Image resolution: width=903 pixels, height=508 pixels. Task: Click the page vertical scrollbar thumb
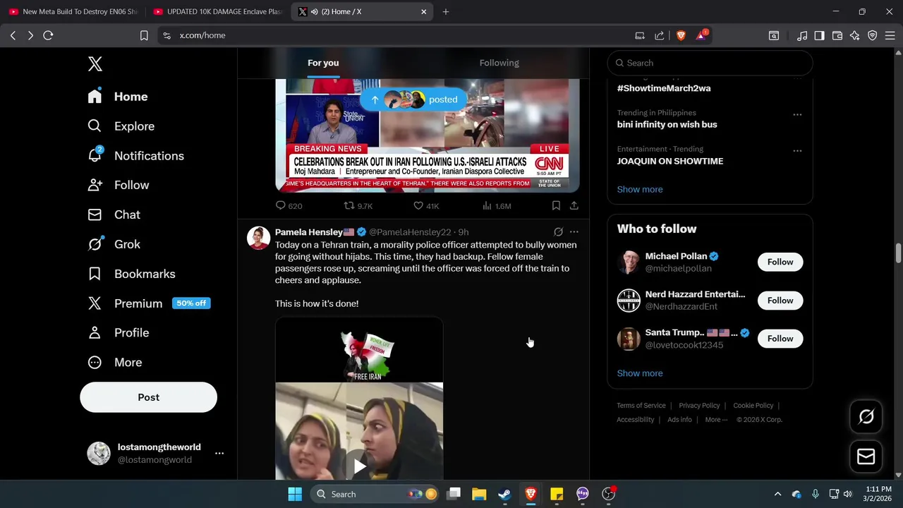899,253
